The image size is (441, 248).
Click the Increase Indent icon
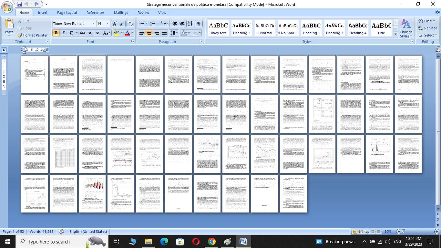pos(182,24)
